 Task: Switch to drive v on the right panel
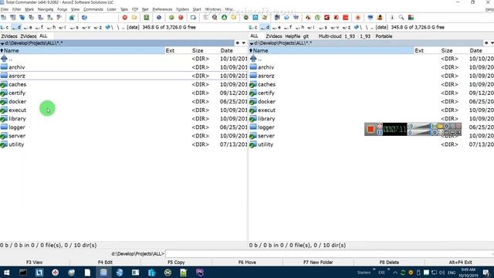[x=335, y=28]
